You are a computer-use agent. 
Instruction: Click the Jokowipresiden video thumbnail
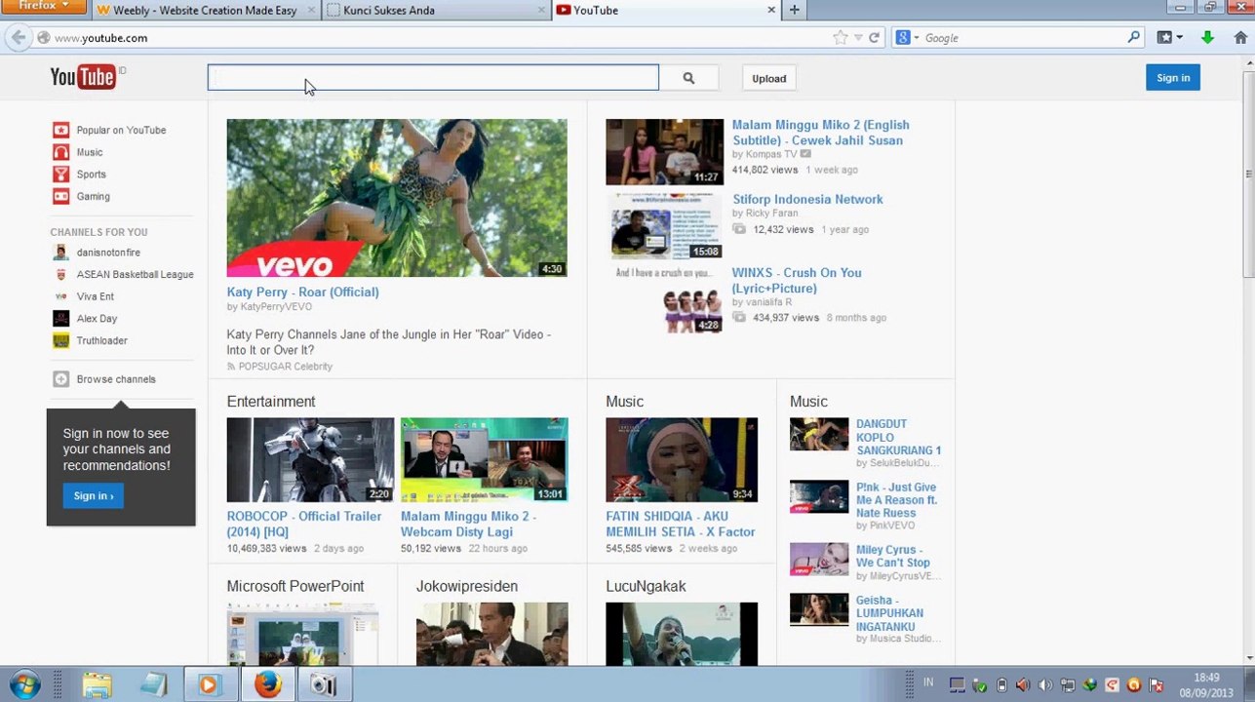pos(492,634)
